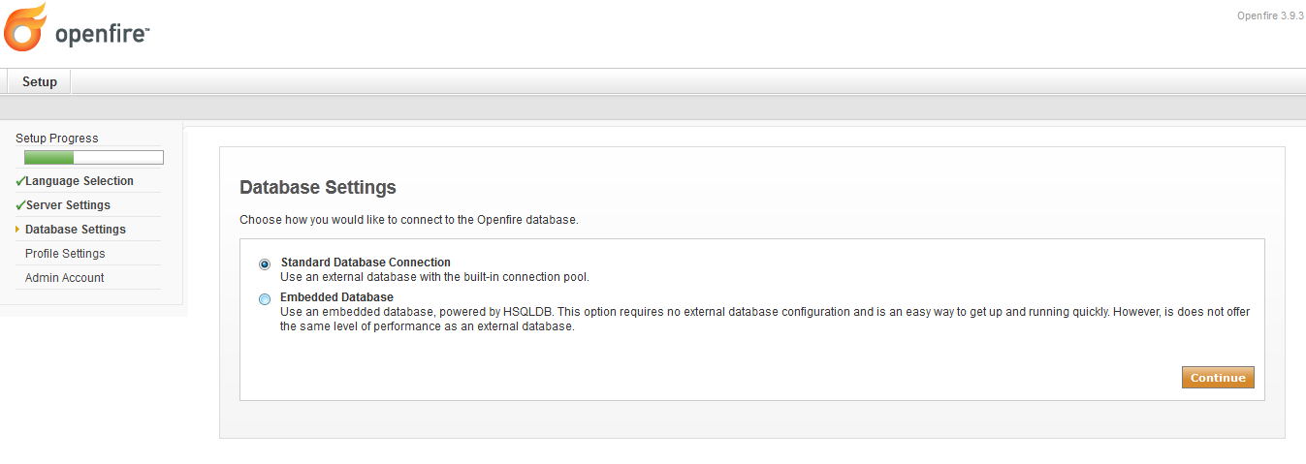Click the Database Settings page heading
The width and height of the screenshot is (1306, 464).
318,187
